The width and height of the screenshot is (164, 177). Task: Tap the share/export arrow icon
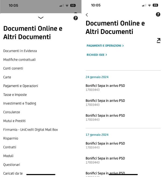(158, 41)
